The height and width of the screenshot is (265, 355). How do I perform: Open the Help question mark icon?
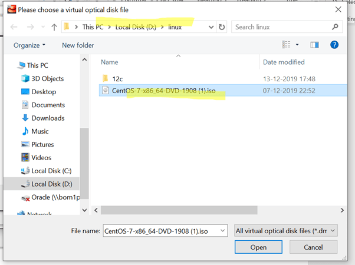tap(334, 45)
